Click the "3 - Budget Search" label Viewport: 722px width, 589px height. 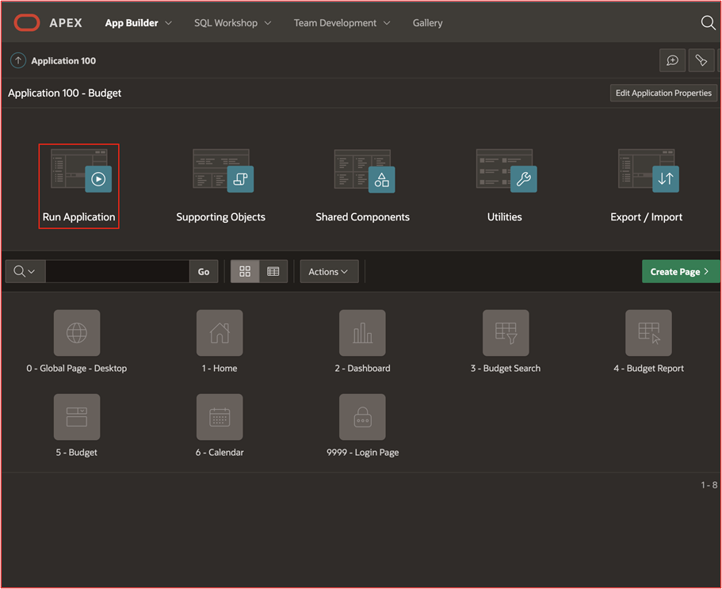pos(506,368)
